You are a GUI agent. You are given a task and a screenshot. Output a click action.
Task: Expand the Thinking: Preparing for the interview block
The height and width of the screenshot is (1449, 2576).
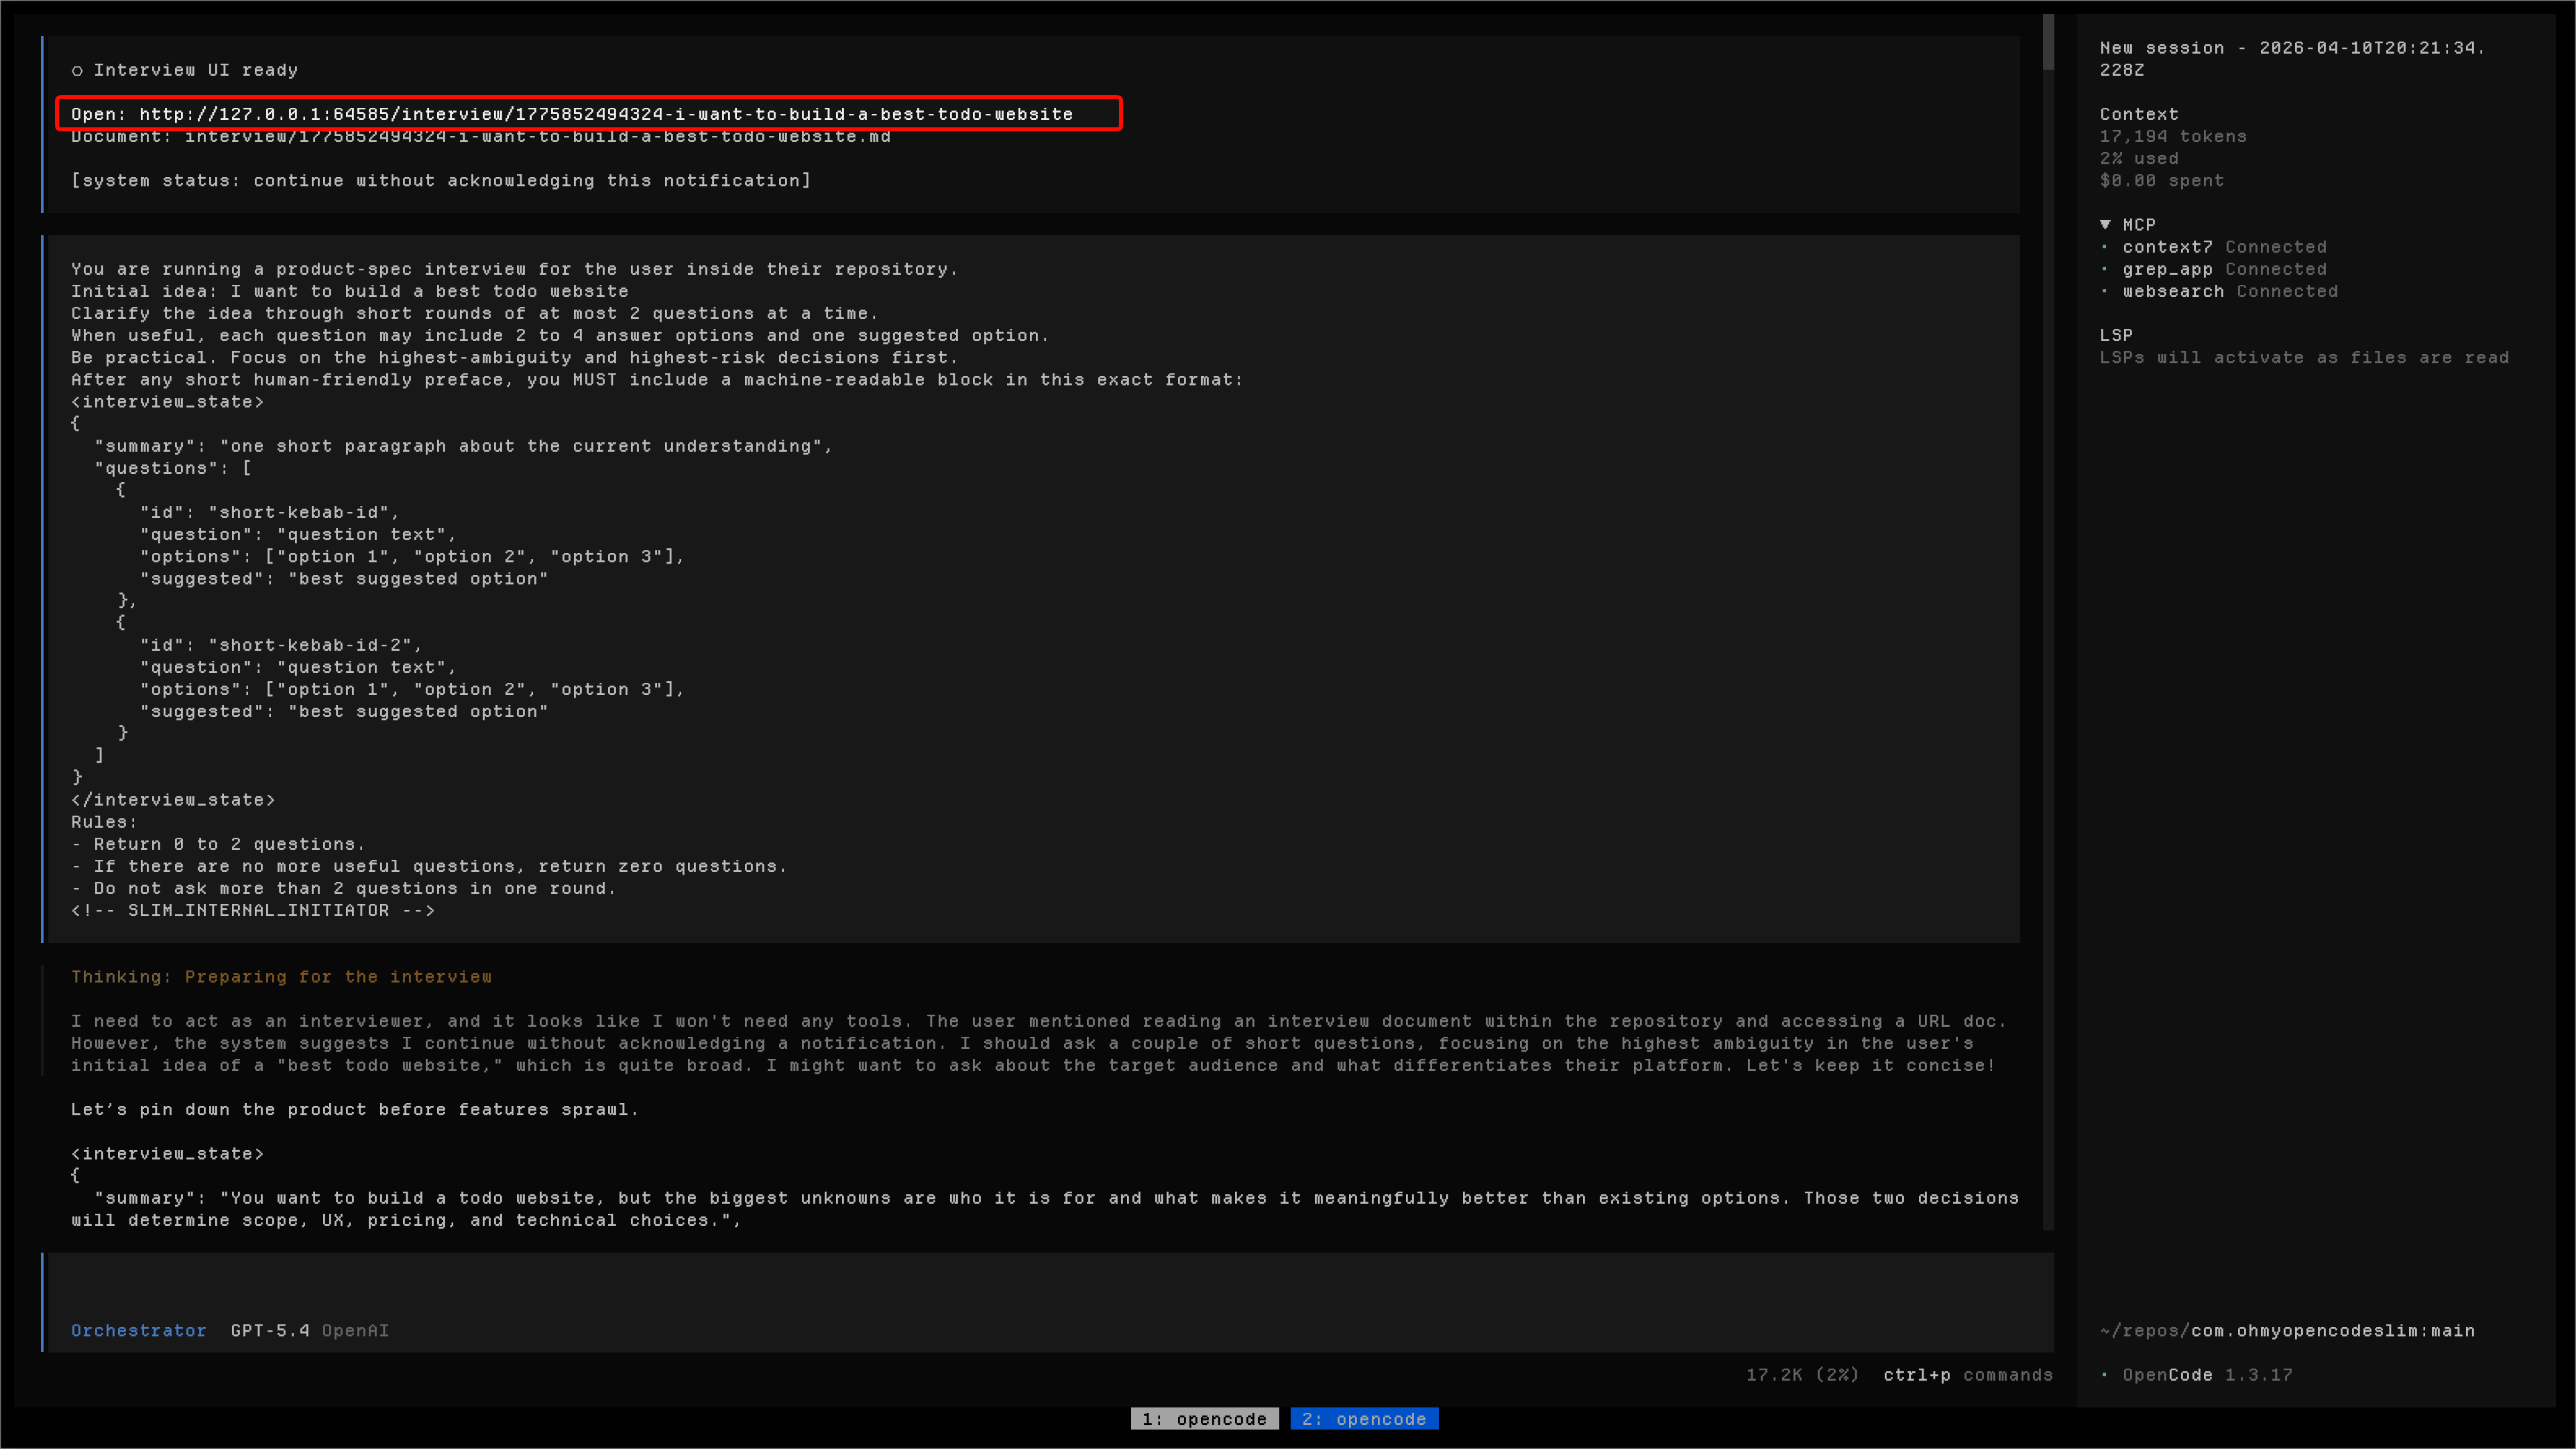point(281,976)
